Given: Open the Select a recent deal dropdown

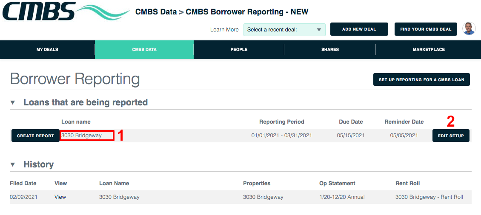Looking at the screenshot, I should [284, 30].
